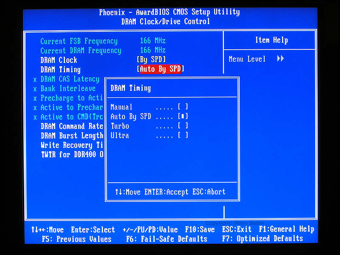The width and height of the screenshot is (340, 255).
Task: Open the highlighted Auto By SPD value
Action: [161, 69]
